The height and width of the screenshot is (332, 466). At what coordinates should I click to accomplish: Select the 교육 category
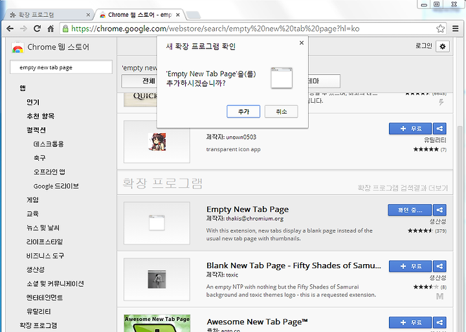click(x=32, y=214)
